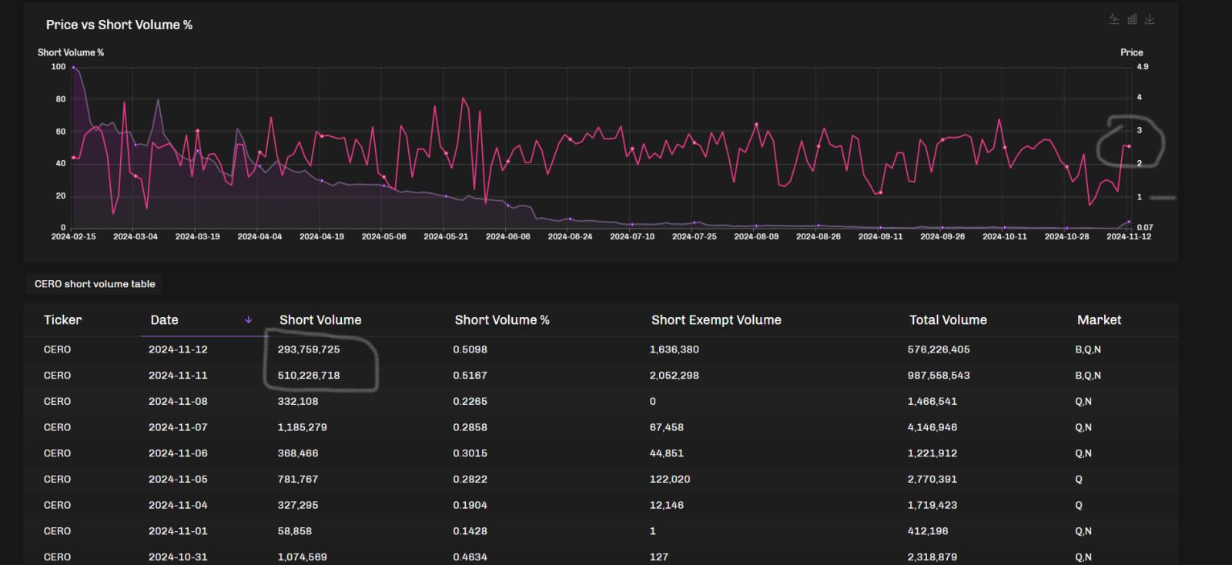Select short volume 1,185,279 cell
Image resolution: width=1232 pixels, height=565 pixels.
coord(303,427)
